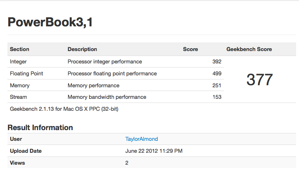Viewport: 299px width, 175px height.
Task: Click the June 22 2012 upload date
Action: pos(154,151)
